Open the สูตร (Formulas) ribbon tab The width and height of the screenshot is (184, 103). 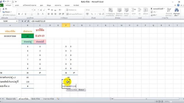pyautogui.click(x=41, y=5)
